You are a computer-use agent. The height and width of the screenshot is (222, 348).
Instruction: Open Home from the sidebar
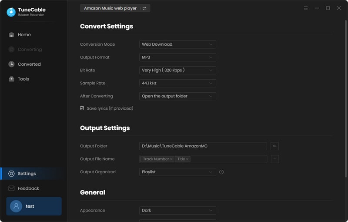pyautogui.click(x=34, y=35)
